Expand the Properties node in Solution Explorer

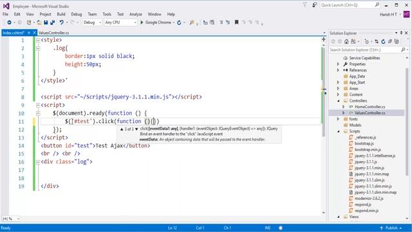[x=338, y=64]
